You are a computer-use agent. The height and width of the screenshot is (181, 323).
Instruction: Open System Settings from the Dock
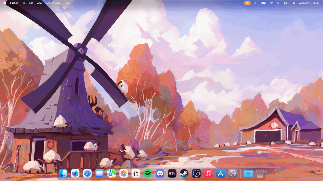pyautogui.click(x=233, y=173)
